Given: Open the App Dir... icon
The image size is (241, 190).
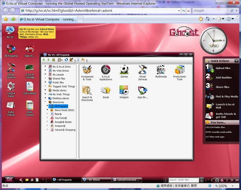Looking at the screenshot, I should click(142, 92).
